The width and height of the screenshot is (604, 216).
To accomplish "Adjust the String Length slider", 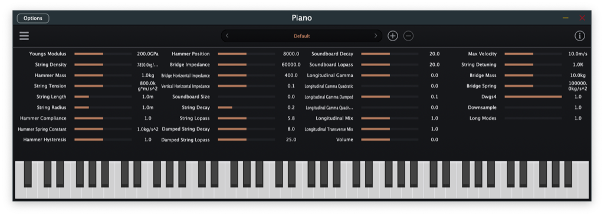I will click(103, 97).
